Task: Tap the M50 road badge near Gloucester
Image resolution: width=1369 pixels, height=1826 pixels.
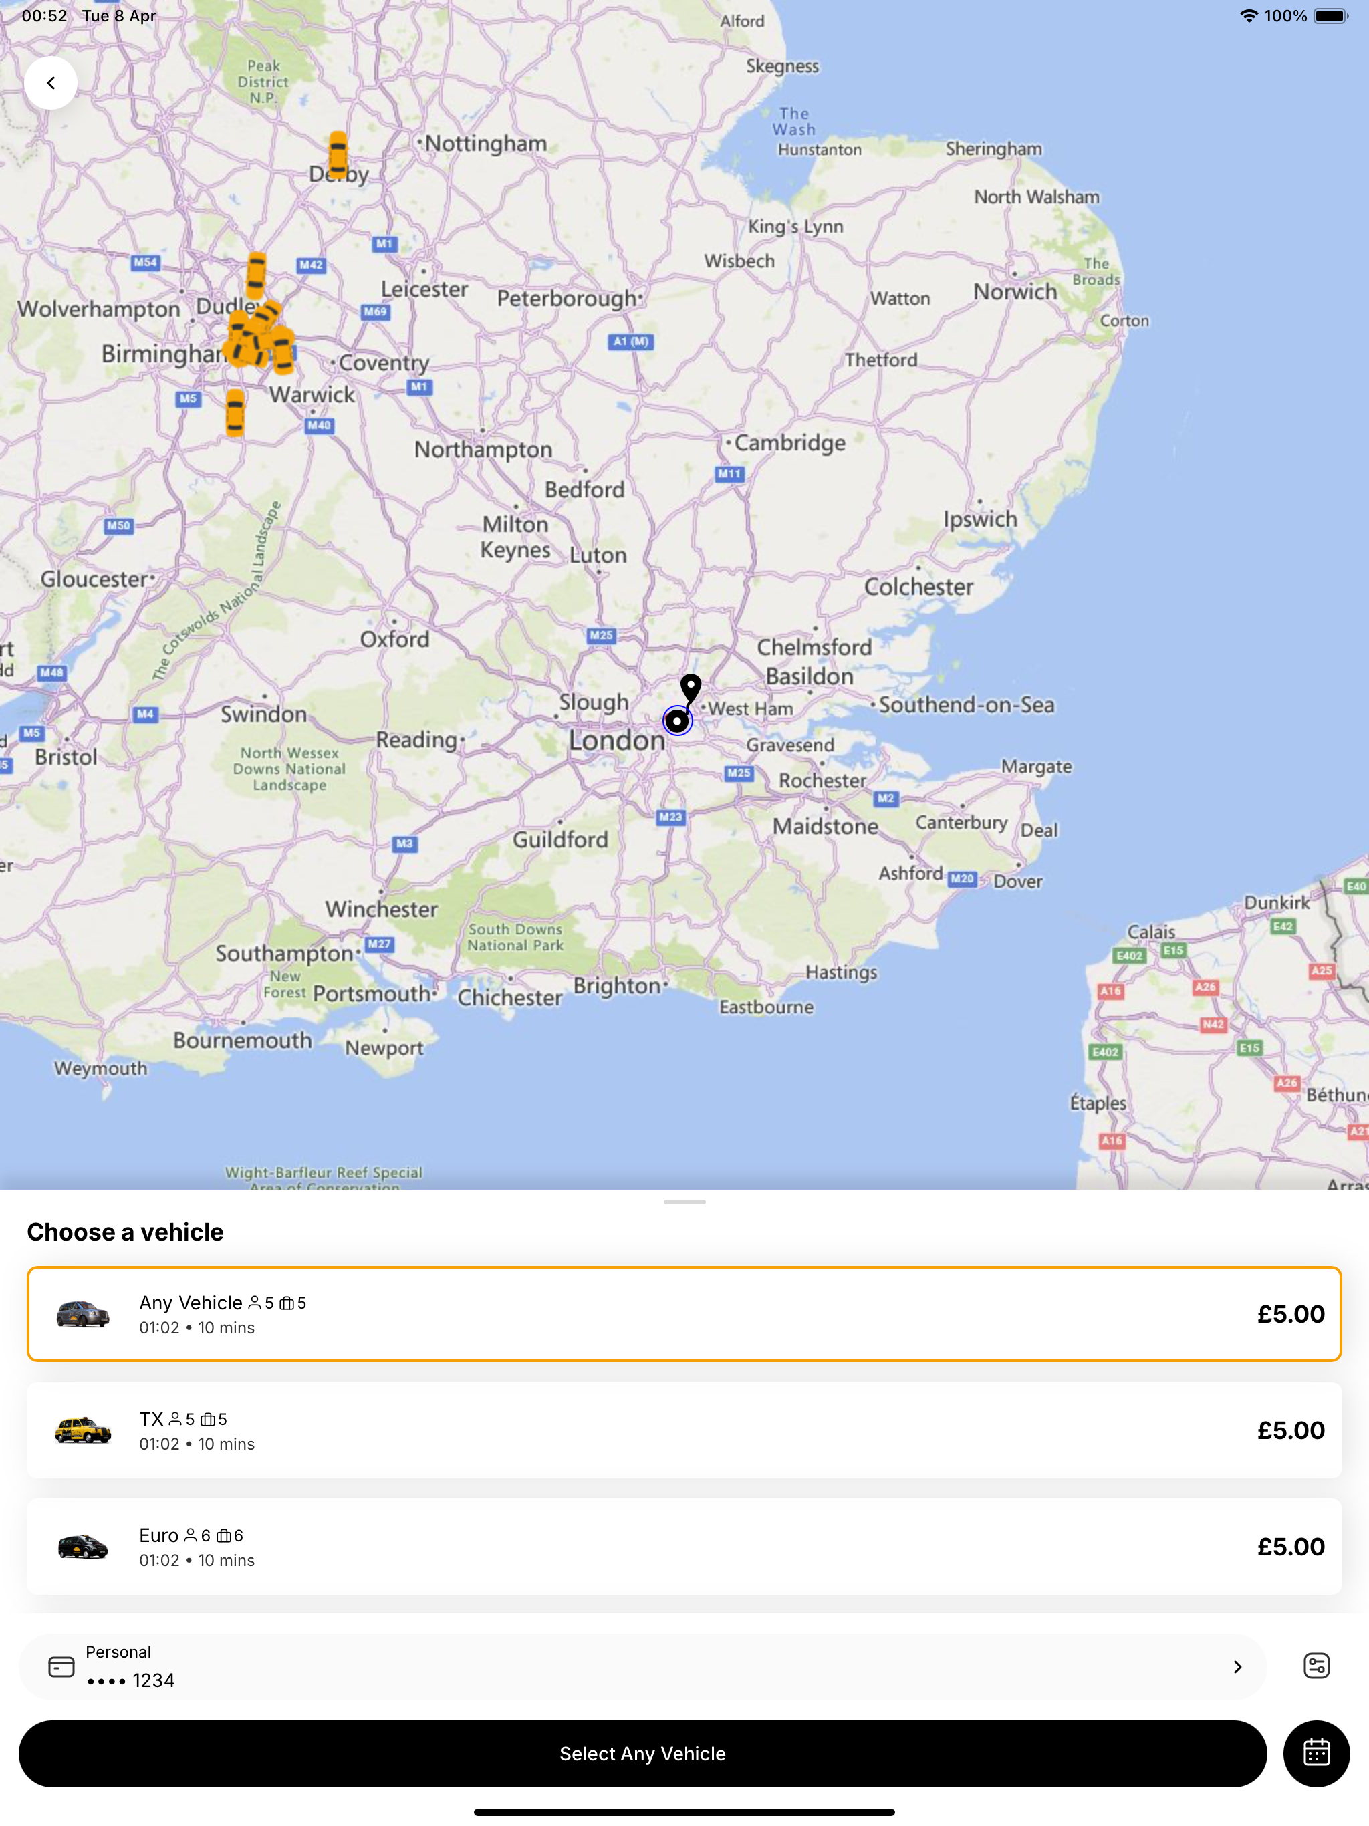Action: click(118, 525)
